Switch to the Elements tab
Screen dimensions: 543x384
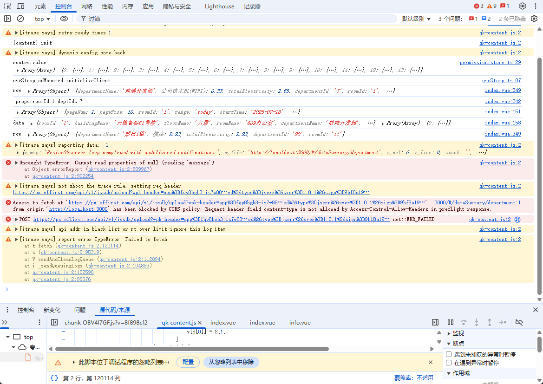(x=40, y=6)
